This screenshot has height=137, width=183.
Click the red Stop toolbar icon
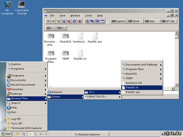pos(79,22)
